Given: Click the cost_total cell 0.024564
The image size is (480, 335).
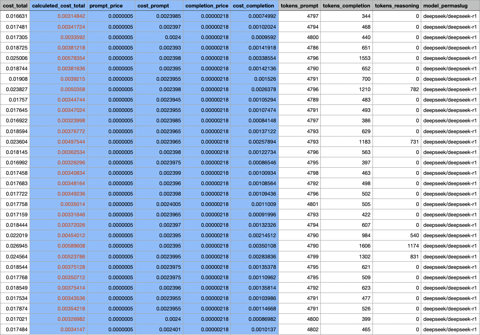Looking at the screenshot, I should [15, 256].
